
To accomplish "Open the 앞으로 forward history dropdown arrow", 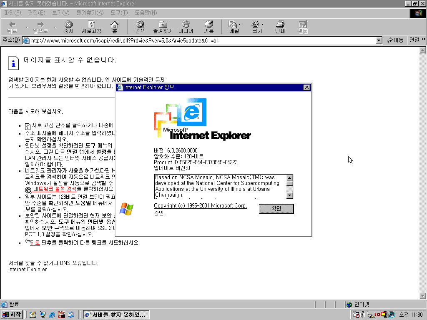I will 55,27.
